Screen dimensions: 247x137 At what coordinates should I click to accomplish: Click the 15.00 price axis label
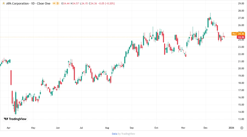click(x=241, y=105)
